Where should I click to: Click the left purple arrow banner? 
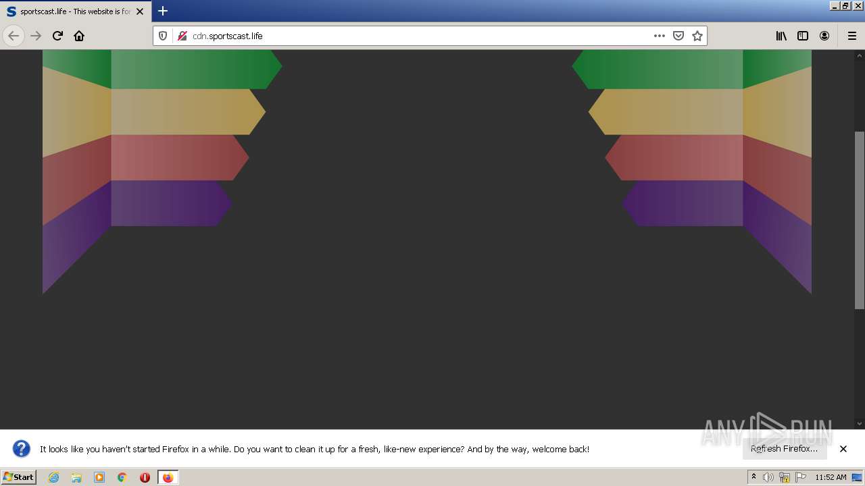tap(172, 203)
